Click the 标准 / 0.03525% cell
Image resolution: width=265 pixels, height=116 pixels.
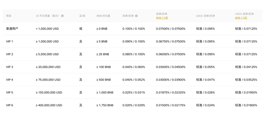pos(246,80)
